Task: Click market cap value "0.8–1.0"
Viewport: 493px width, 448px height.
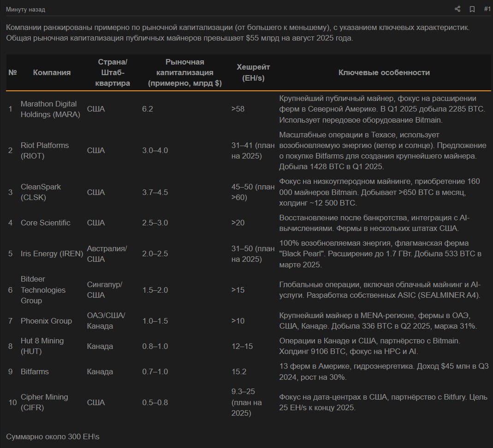Action: click(155, 346)
